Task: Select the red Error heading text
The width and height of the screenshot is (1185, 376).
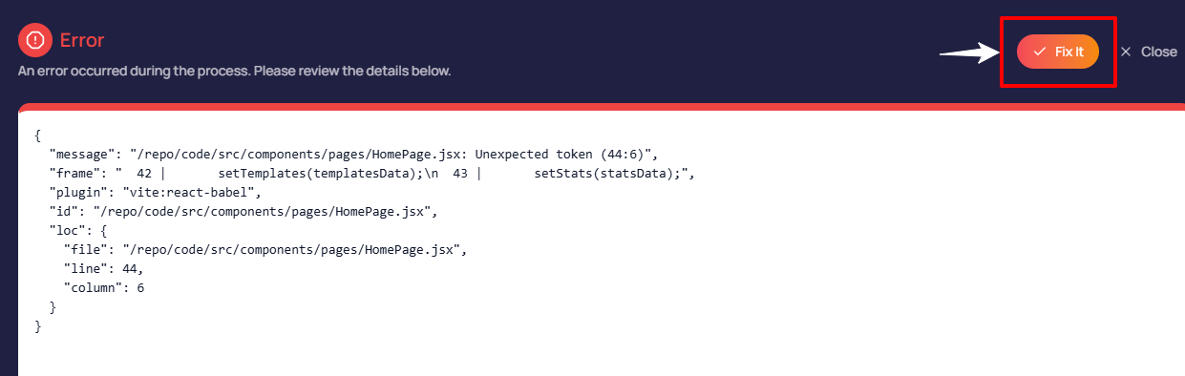Action: pos(82,40)
